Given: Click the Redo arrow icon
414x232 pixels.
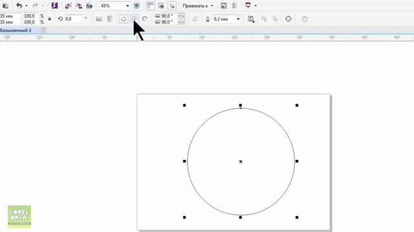Looking at the screenshot, I should (36, 6).
